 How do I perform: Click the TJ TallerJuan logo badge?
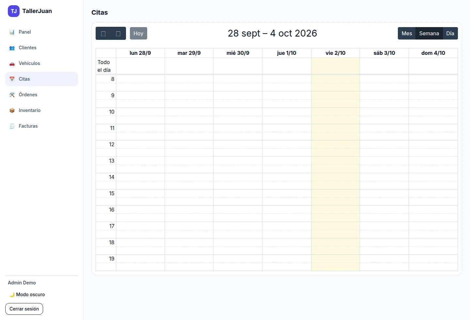(14, 11)
